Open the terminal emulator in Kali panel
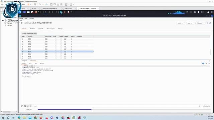This screenshot has height=120, width=214. [x=39, y=12]
